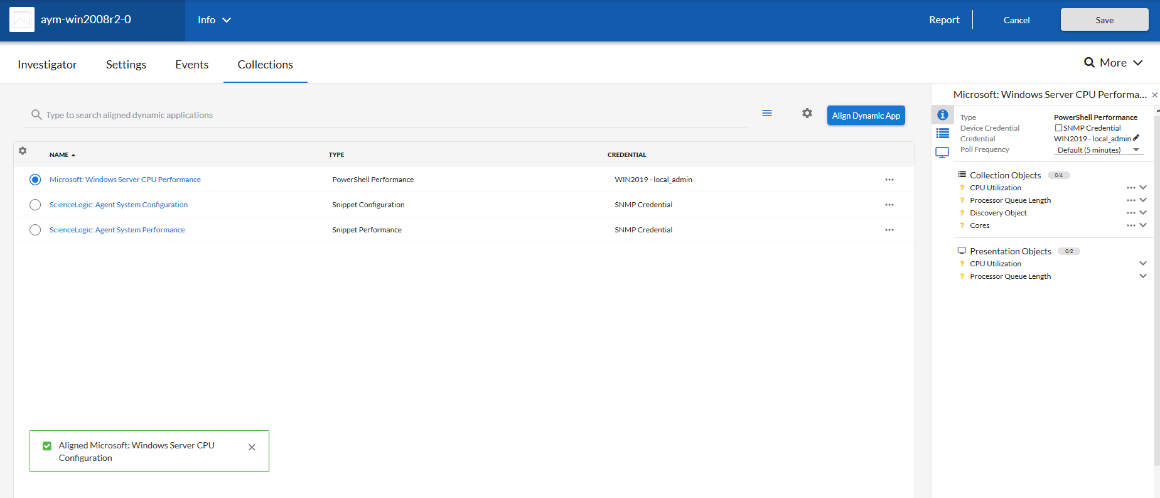Select ScienceLogic: Agent System Configuration radio button
This screenshot has height=498, width=1160.
(x=35, y=205)
